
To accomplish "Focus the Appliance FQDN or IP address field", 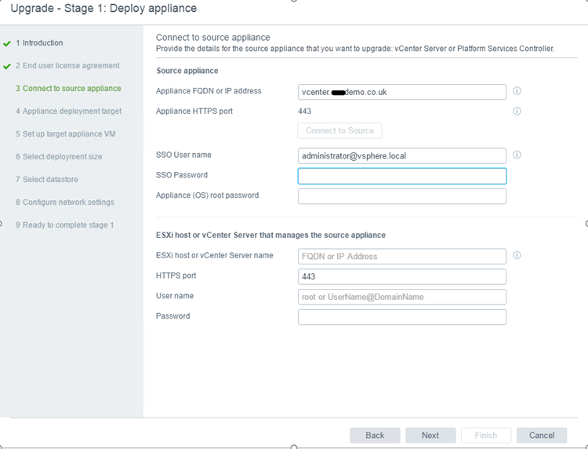I will coord(402,92).
